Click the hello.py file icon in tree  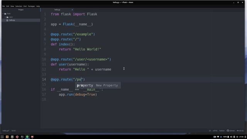click(x=7, y=20)
